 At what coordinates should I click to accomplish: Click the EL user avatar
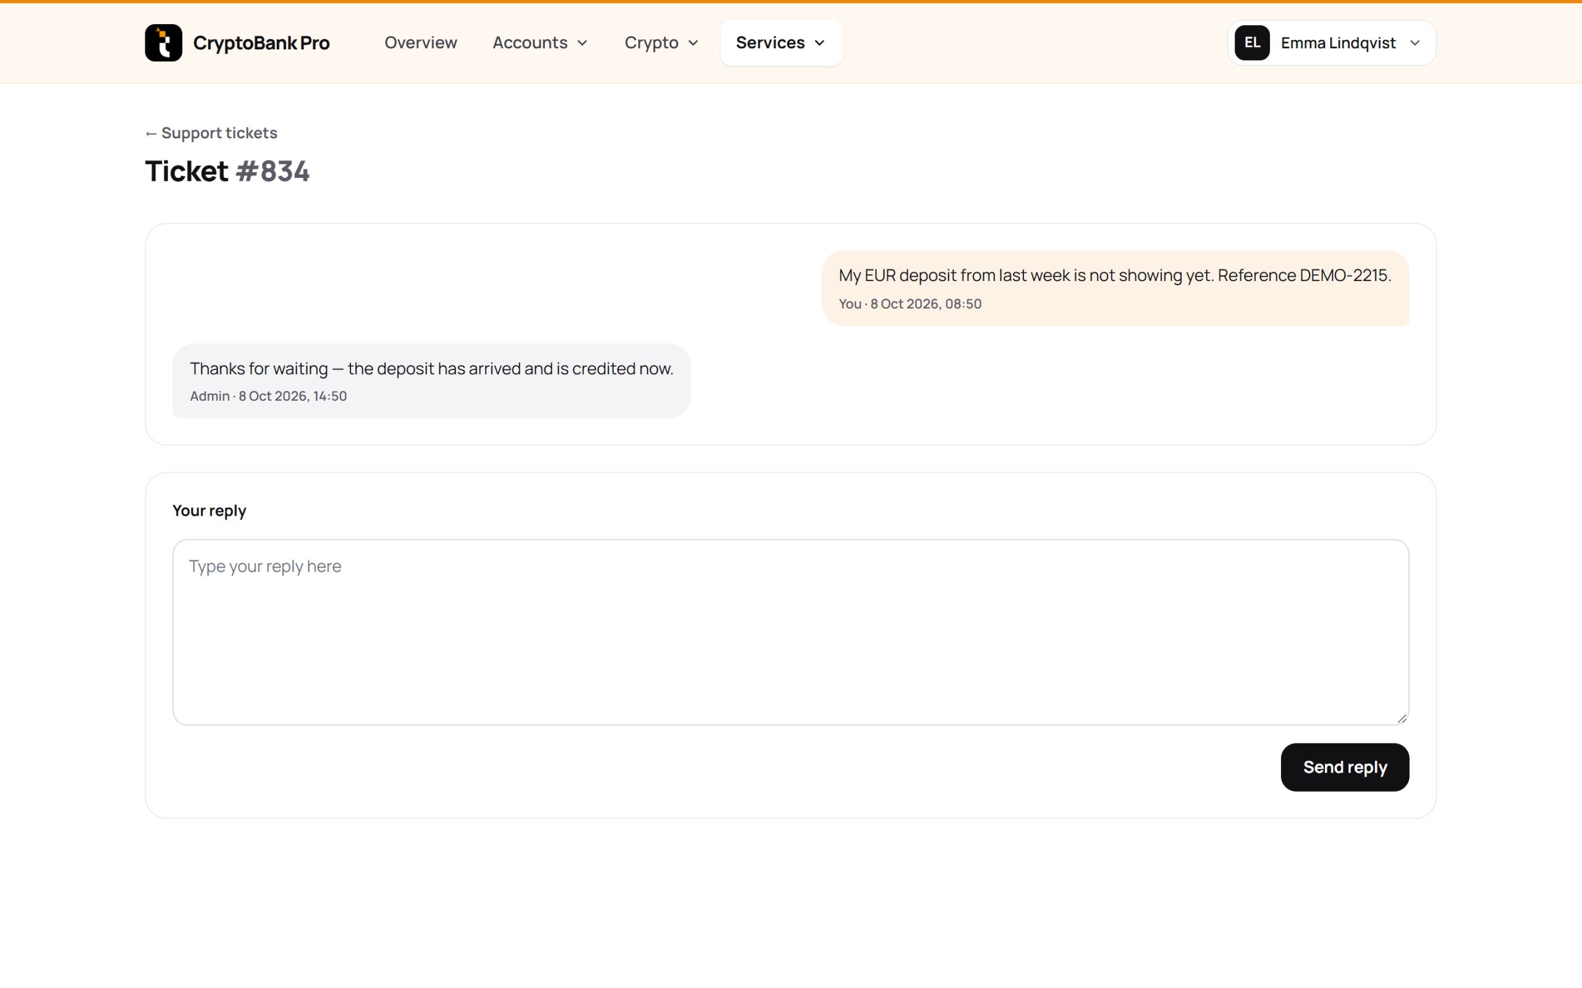pos(1252,43)
